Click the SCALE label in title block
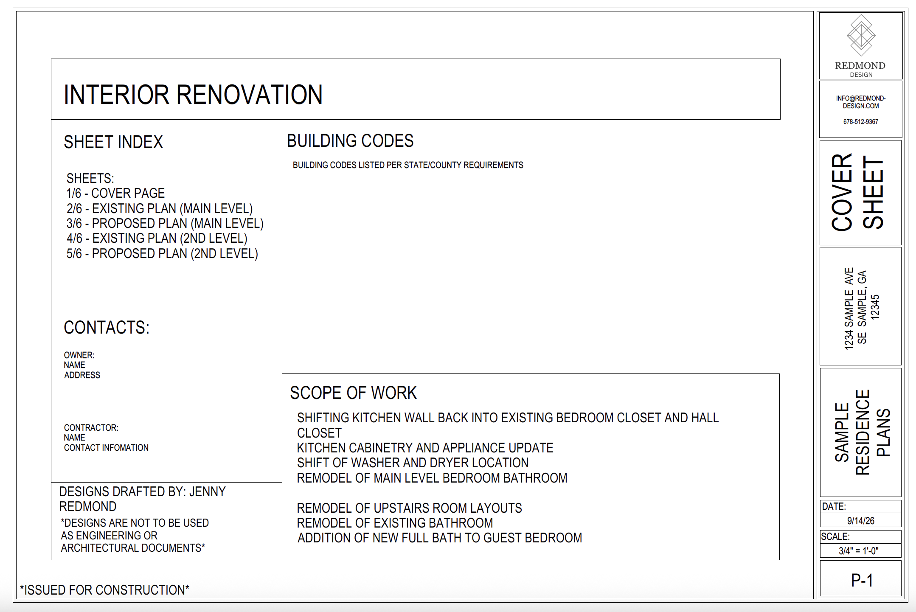 pyautogui.click(x=835, y=536)
